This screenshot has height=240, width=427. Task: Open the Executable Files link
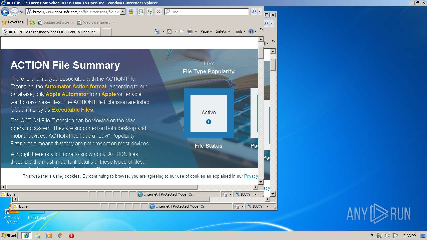(72, 110)
